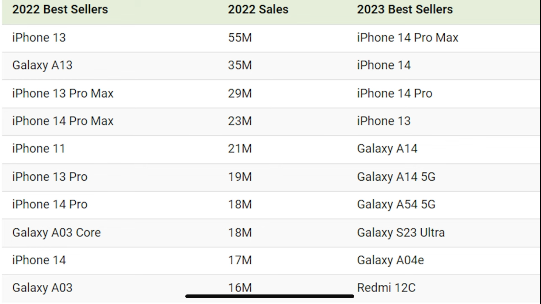This screenshot has width=541, height=304.
Task: Click the 21M sales value
Action: [x=240, y=149]
